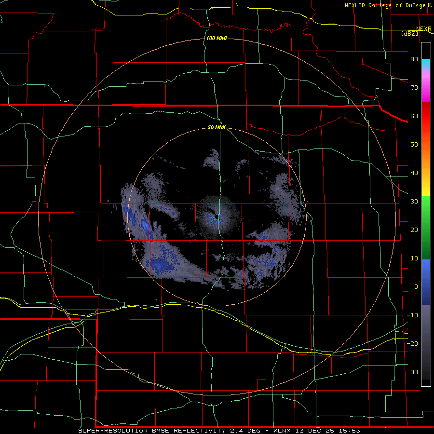
Task: Click the 10 value on the dBZ scale
Action: (x=414, y=258)
